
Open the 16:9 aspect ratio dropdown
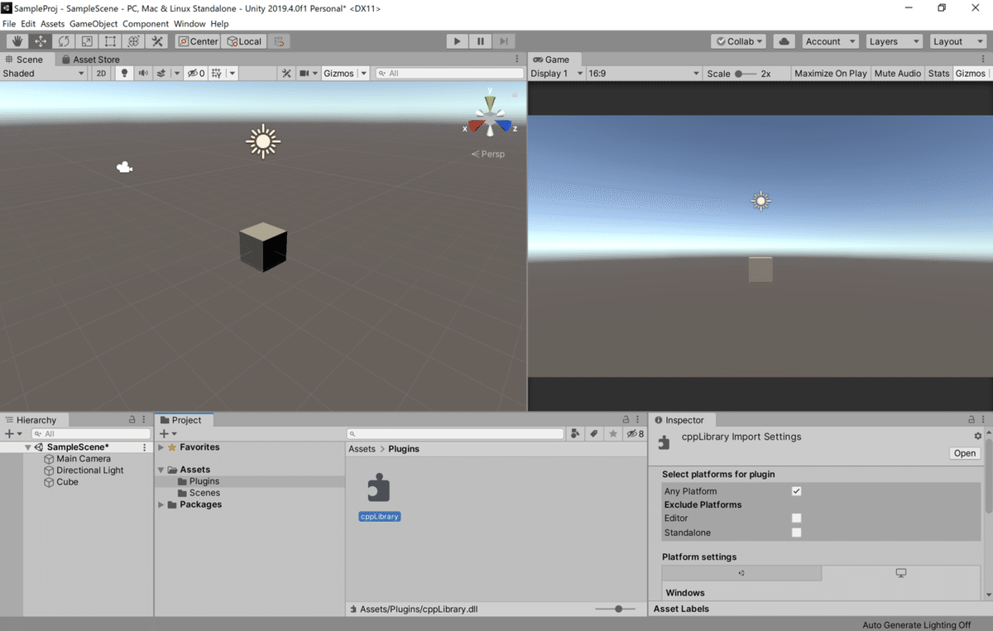coord(645,73)
